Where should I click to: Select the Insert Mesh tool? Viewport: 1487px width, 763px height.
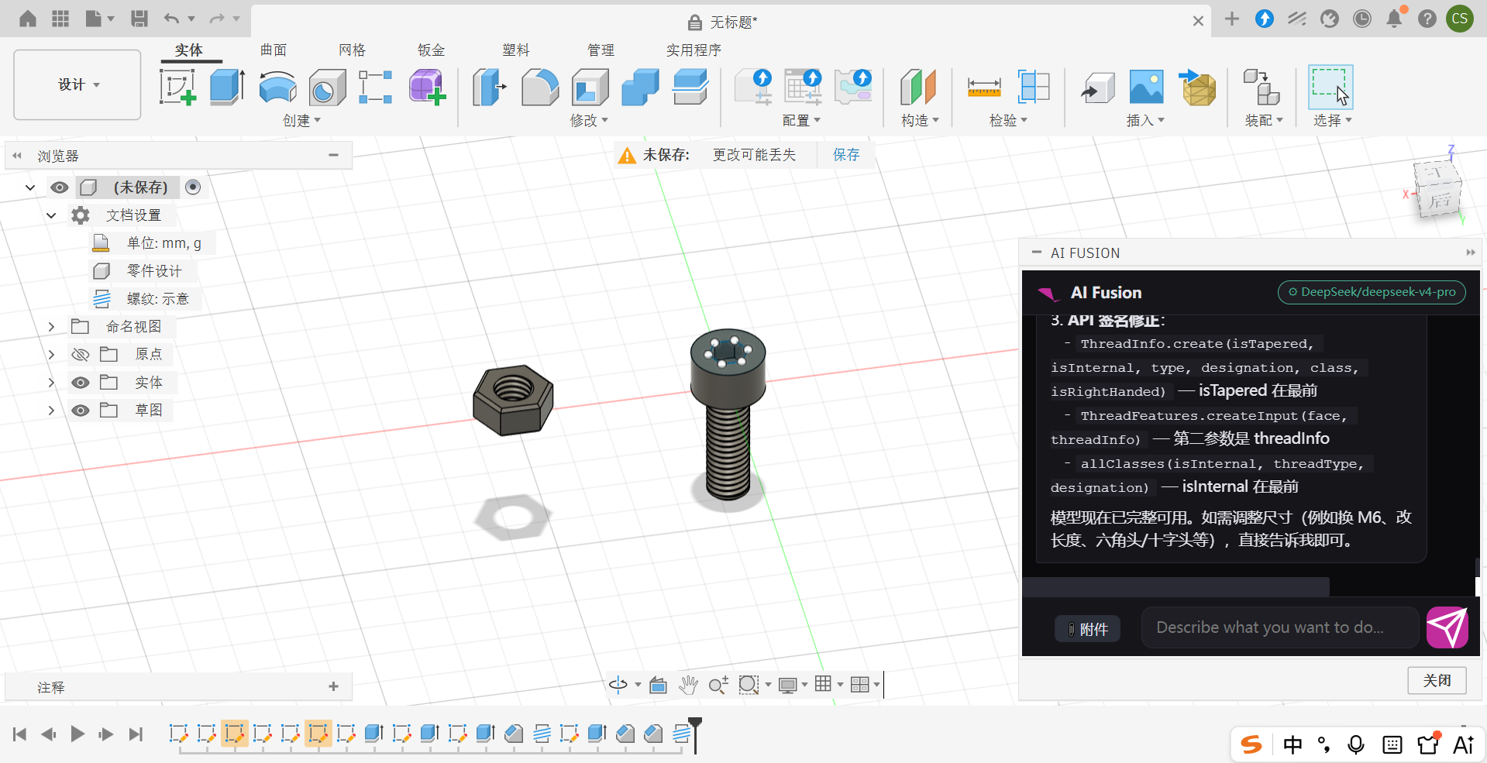(1198, 87)
